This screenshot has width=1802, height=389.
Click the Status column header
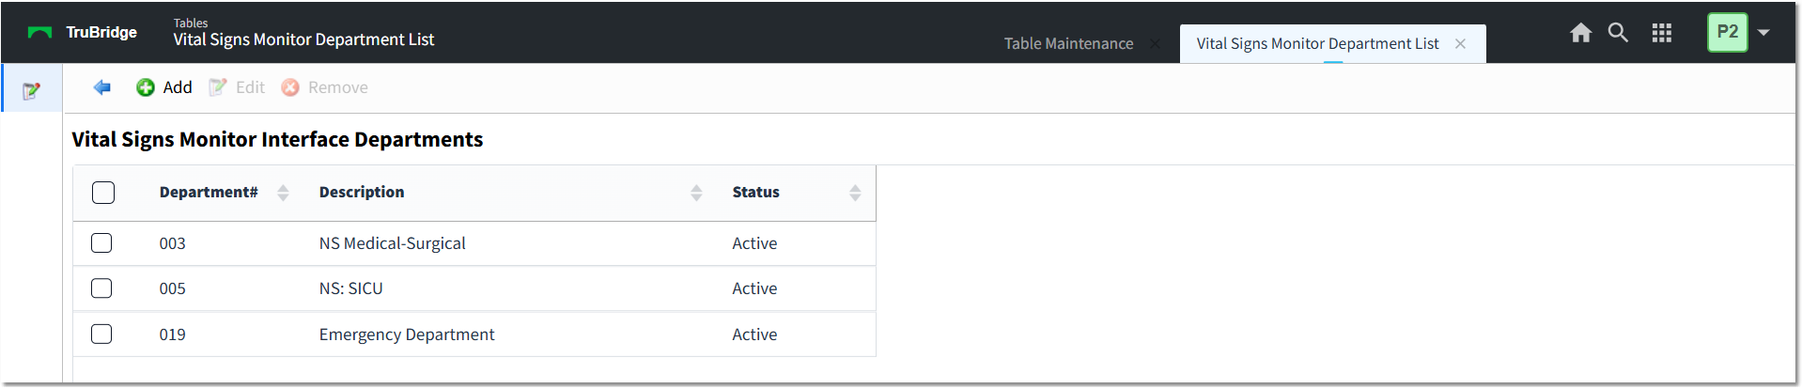[x=756, y=192]
